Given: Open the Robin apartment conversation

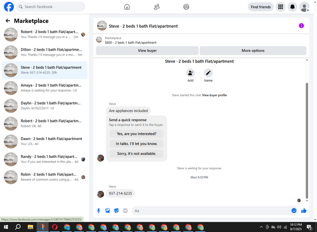Looking at the screenshot, I should (44, 177).
